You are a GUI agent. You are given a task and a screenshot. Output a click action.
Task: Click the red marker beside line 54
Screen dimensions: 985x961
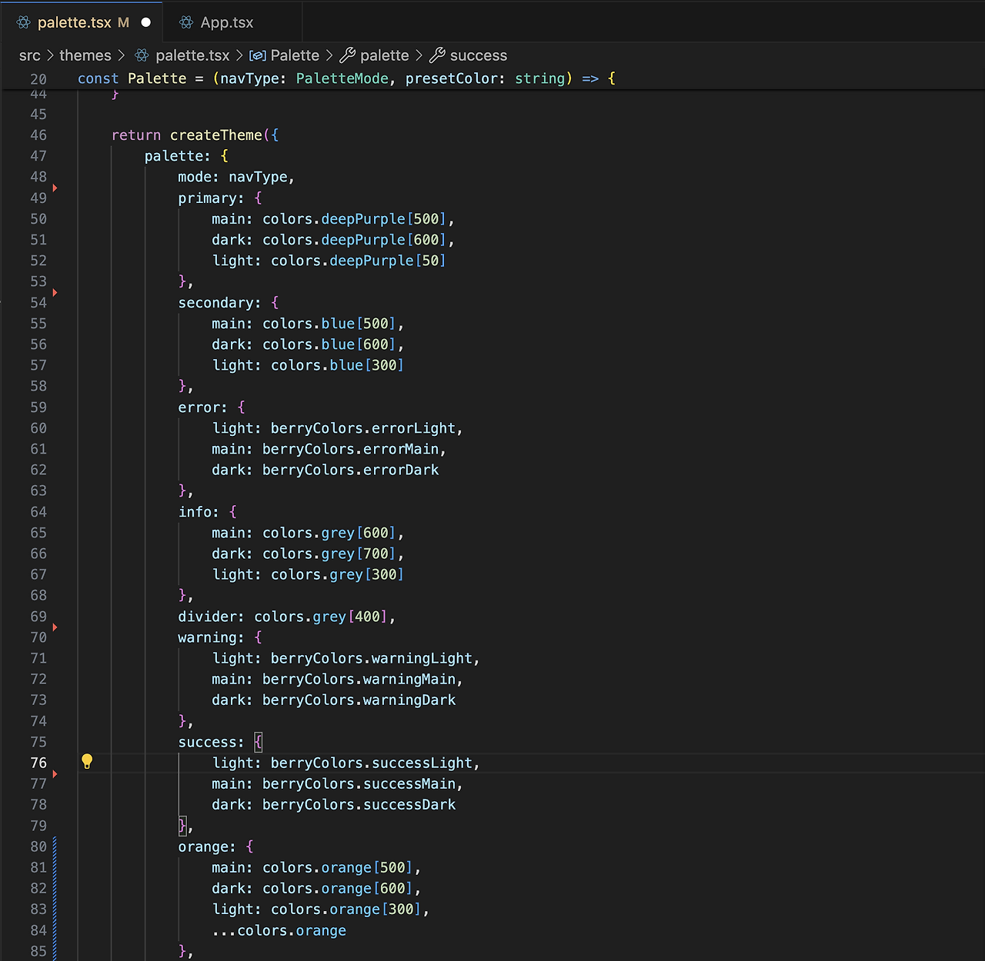point(55,293)
